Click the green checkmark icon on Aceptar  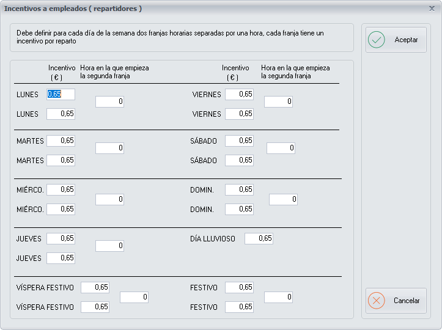(x=377, y=40)
